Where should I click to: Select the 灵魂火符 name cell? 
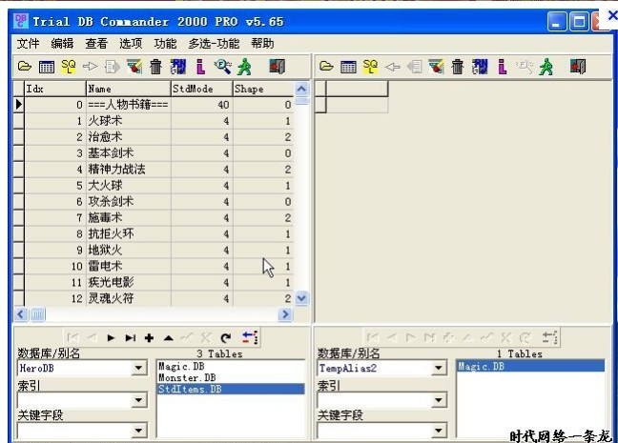tap(129, 298)
